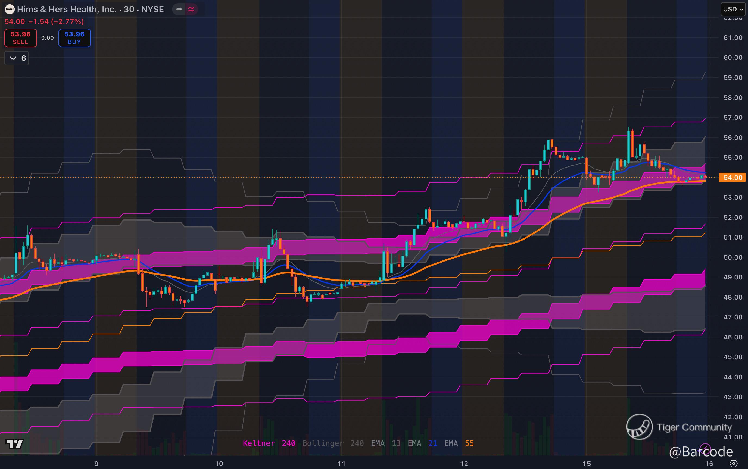Click the 60.00 level on the price scale
This screenshot has width=748, height=469.
(x=733, y=58)
